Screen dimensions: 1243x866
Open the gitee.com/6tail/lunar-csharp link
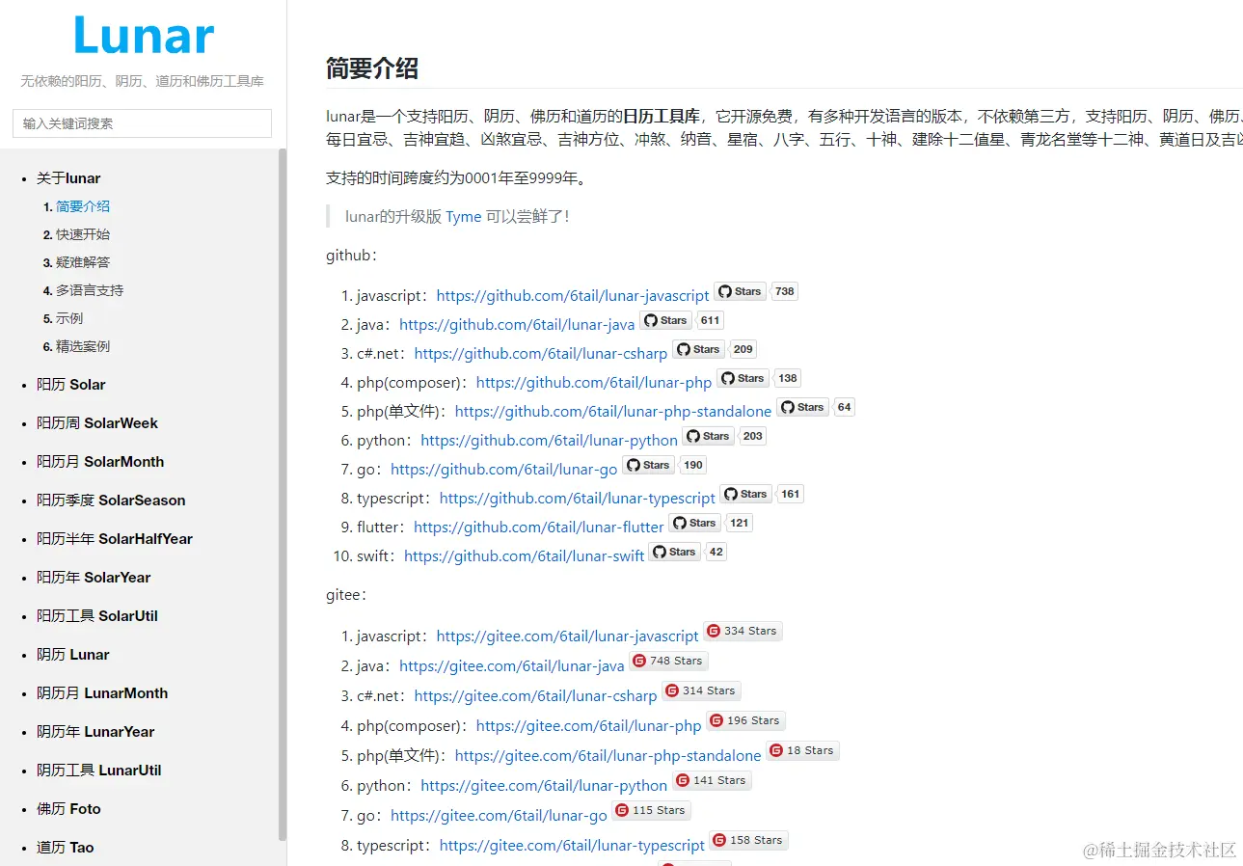click(x=536, y=696)
